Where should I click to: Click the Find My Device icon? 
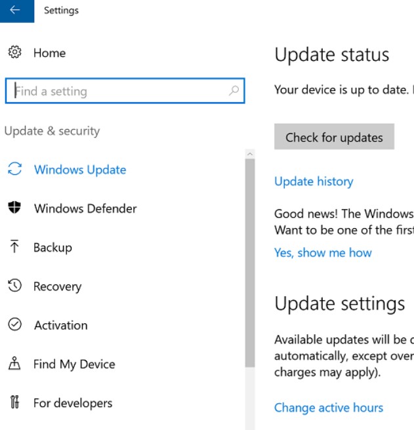[x=14, y=363]
